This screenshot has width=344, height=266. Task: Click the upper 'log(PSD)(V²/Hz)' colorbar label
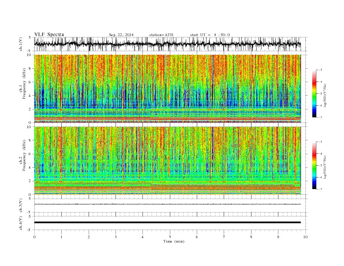click(x=325, y=95)
